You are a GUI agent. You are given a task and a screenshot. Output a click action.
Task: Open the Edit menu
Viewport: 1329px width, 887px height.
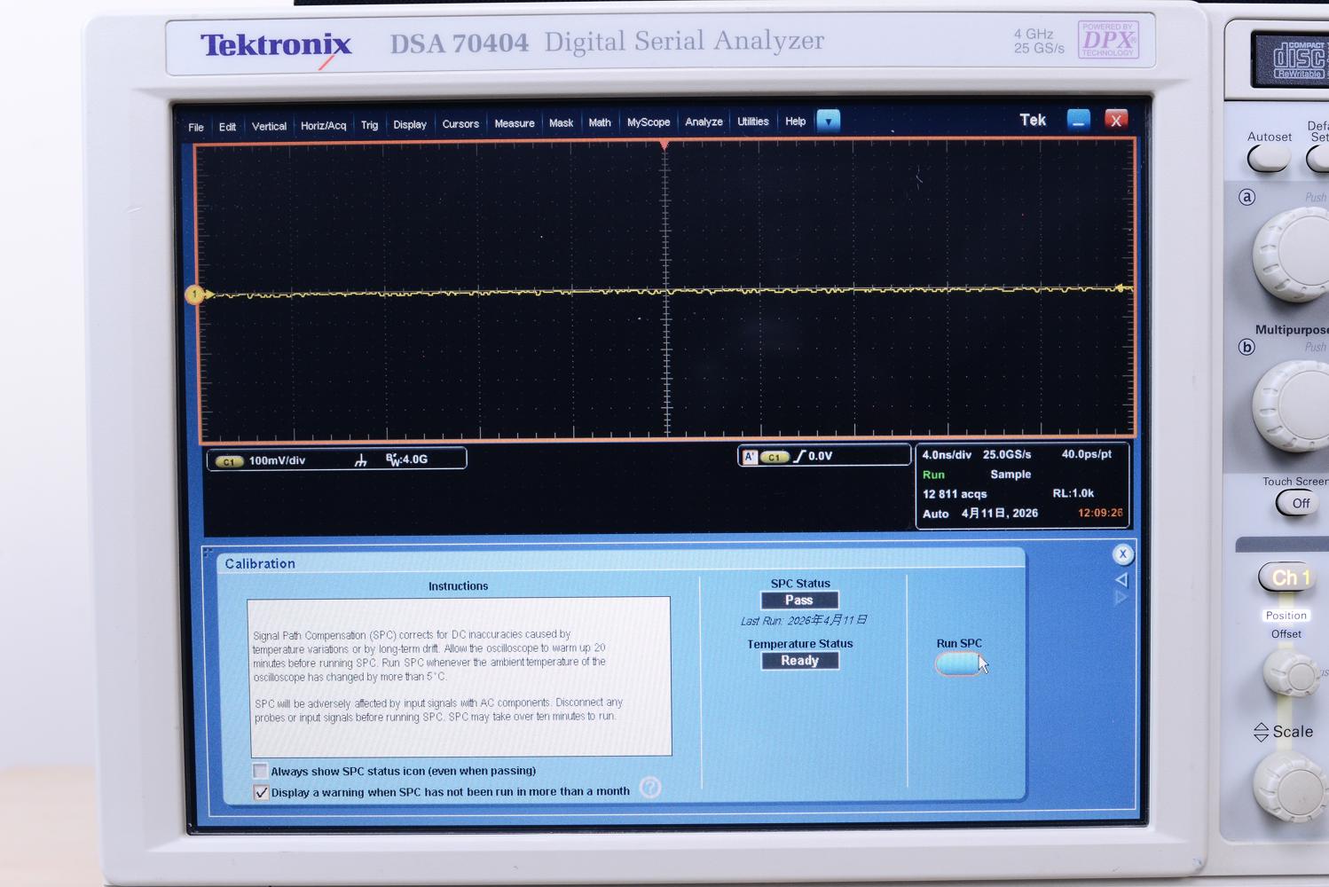click(227, 127)
